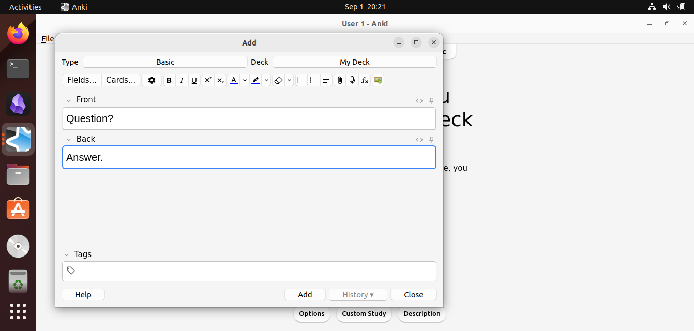
Task: Toggle underline formatting
Action: coord(194,80)
